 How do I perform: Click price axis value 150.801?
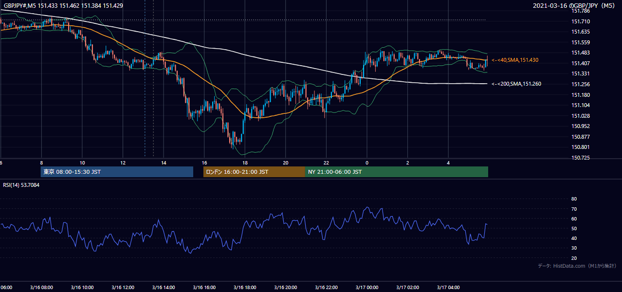[x=581, y=147]
